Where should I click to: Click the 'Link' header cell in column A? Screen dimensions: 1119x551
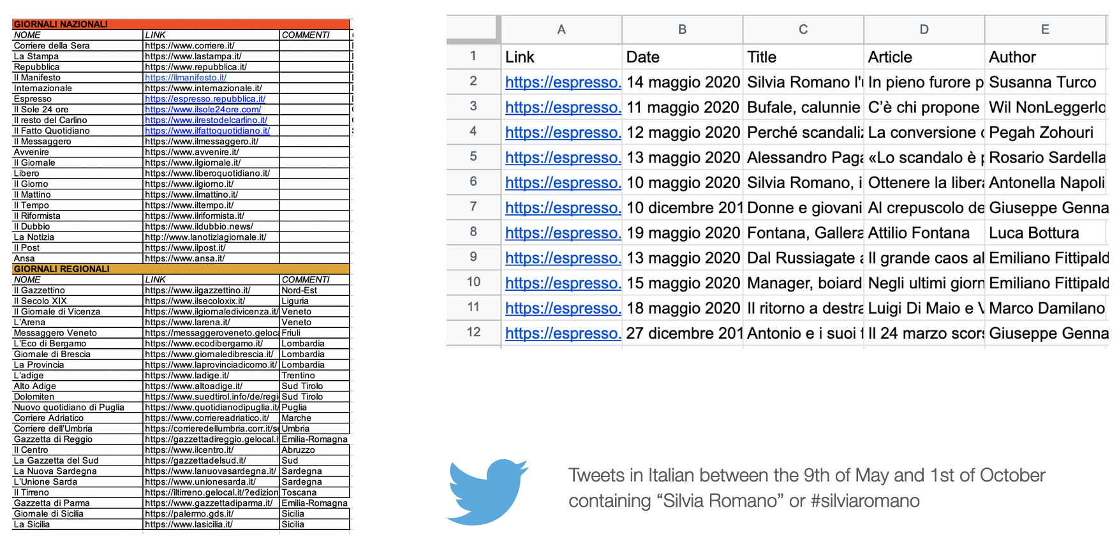pyautogui.click(x=561, y=57)
